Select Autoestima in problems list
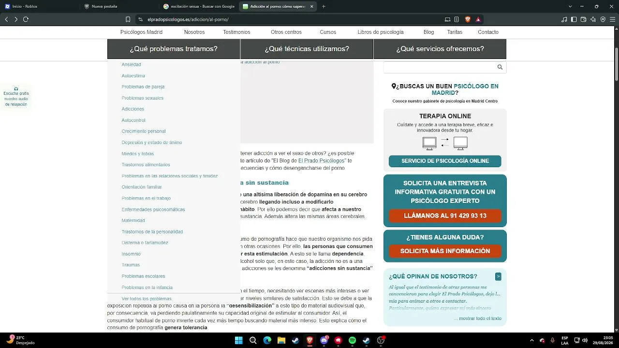This screenshot has height=348, width=619. pyautogui.click(x=133, y=76)
